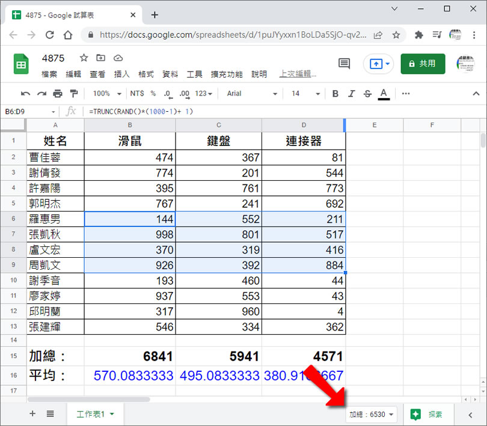This screenshot has height=426, width=487.
Task: Select column E header
Action: 374,125
